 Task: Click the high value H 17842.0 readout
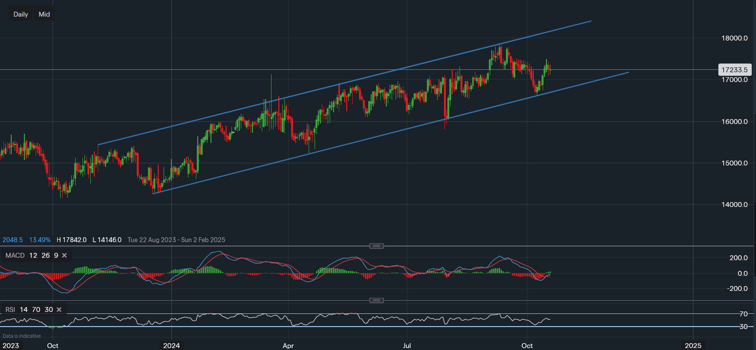[72, 240]
